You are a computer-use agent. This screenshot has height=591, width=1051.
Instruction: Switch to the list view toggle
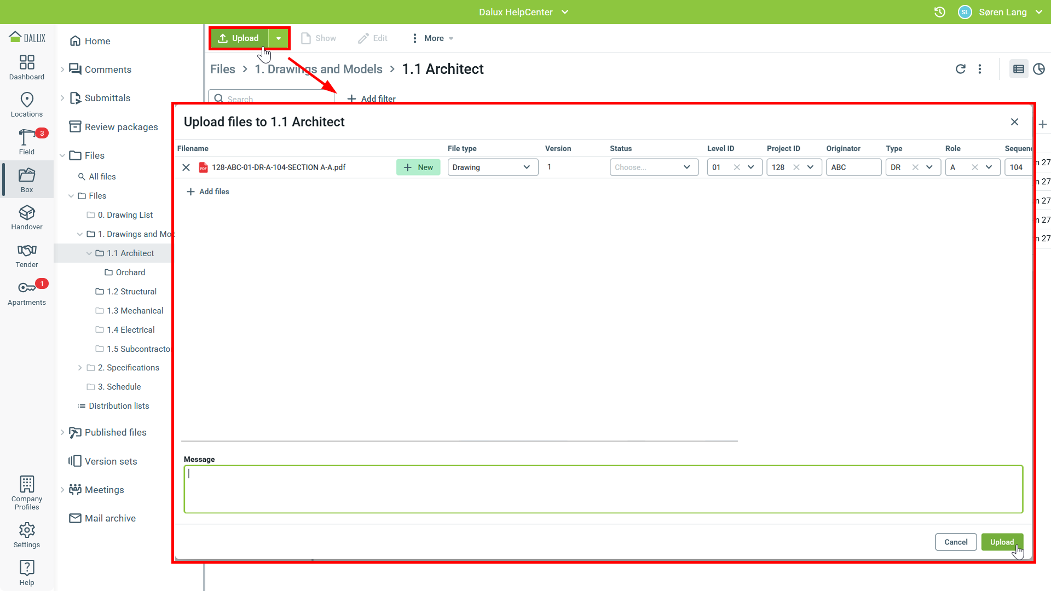(1019, 69)
